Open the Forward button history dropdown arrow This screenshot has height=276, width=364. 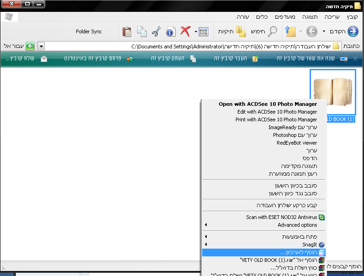point(300,31)
